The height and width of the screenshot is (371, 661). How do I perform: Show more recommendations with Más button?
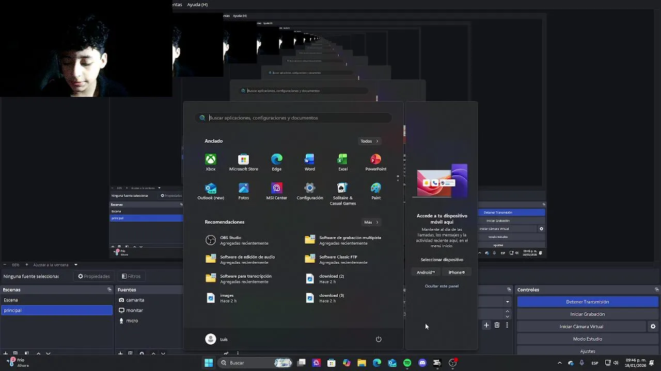[x=371, y=222]
